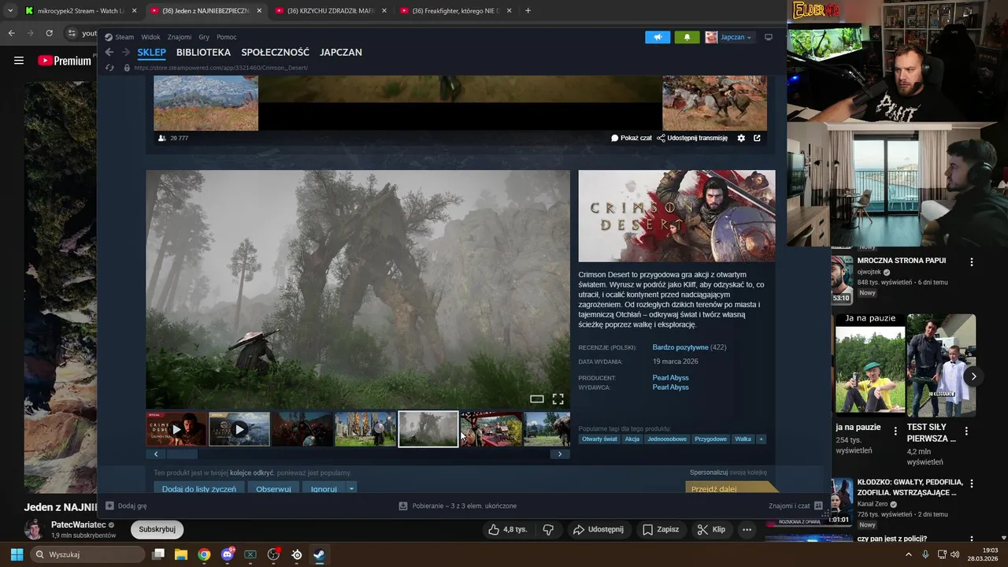The image size is (1008, 567).
Task: Click the Obserwuj button
Action: [273, 489]
